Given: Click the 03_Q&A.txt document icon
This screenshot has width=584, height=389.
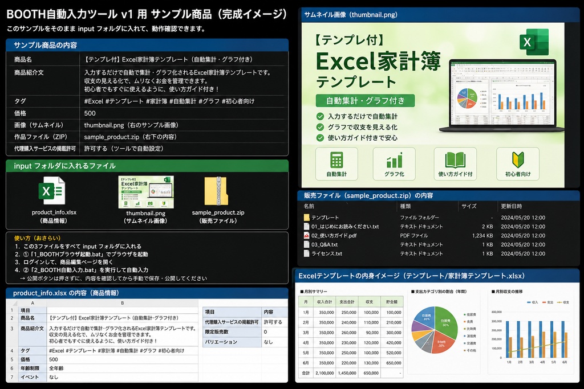Looking at the screenshot, I should coord(306,245).
